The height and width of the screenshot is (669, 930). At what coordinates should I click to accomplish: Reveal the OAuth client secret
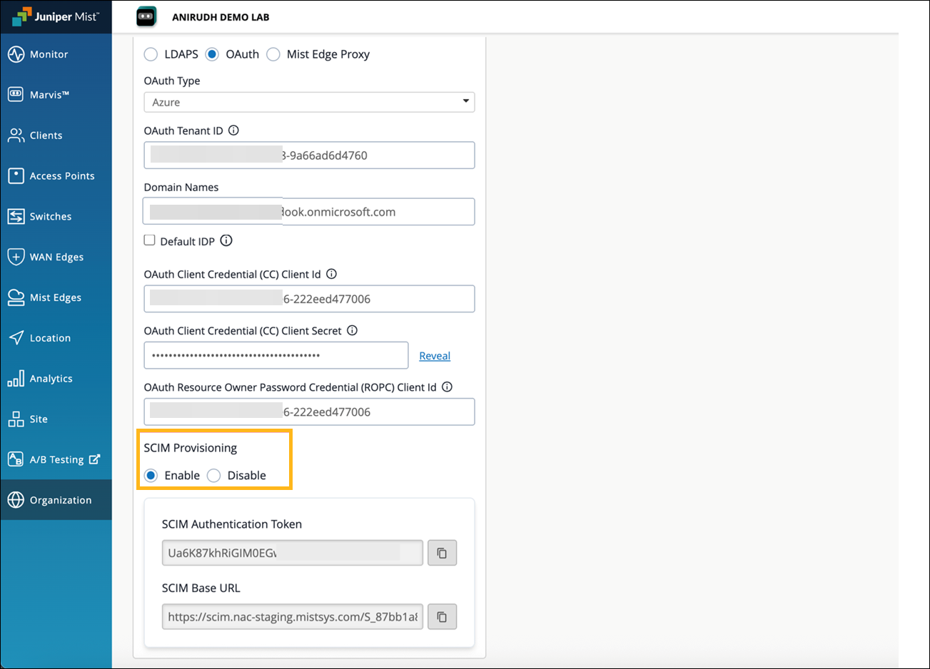434,356
